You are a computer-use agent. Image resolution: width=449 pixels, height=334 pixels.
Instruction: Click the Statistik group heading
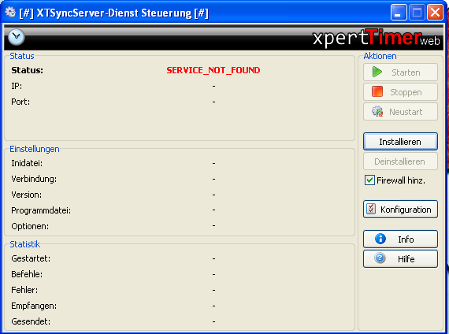point(25,244)
